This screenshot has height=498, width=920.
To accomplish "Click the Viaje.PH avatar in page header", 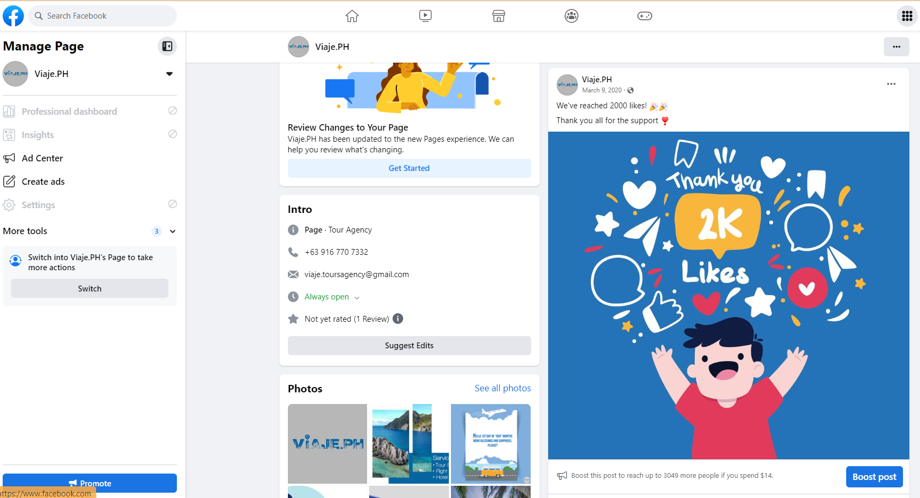I will (x=299, y=47).
